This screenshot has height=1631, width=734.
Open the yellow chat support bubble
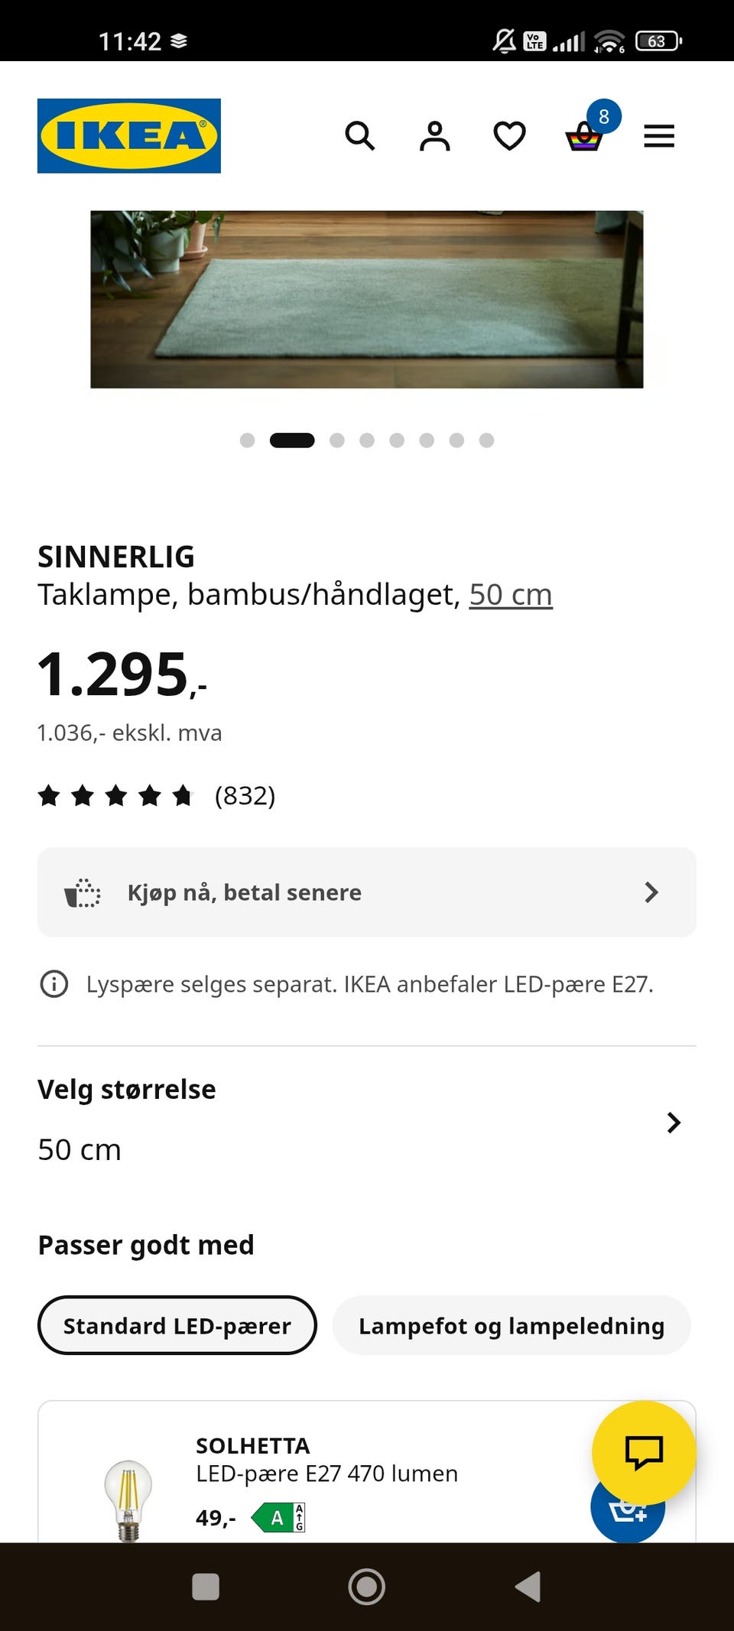coord(644,1452)
